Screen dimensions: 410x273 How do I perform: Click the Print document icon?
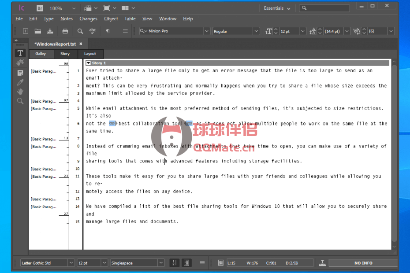(65, 31)
